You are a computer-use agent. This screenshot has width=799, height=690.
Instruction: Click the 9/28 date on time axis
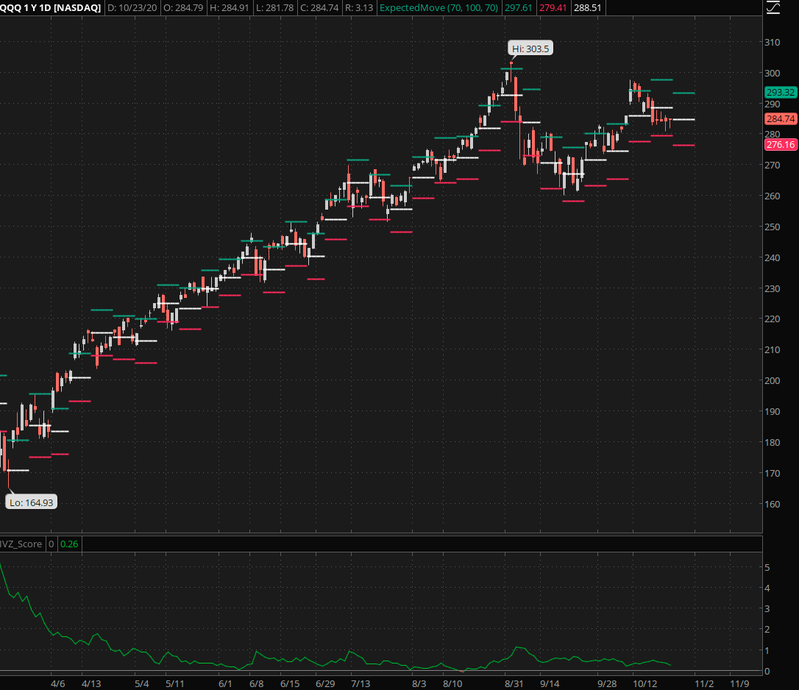point(607,683)
